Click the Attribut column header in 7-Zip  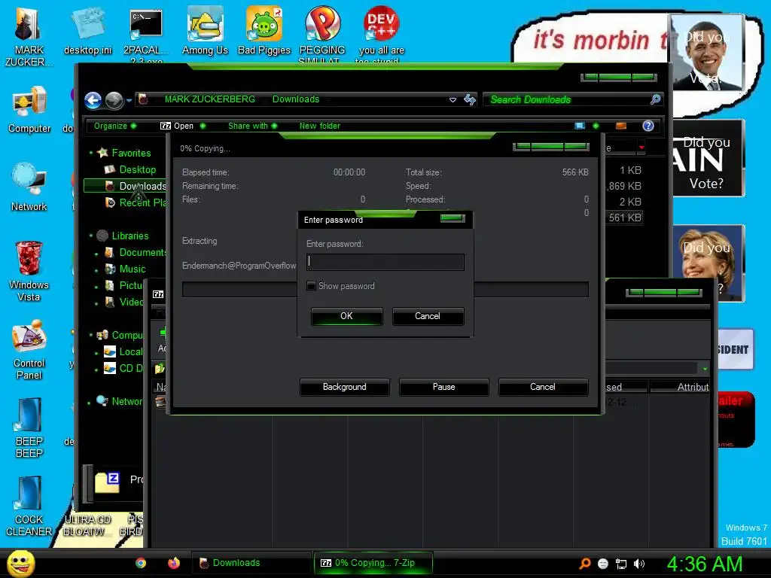[680, 387]
